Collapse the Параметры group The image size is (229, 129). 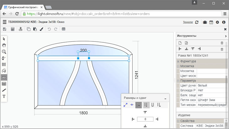[x=178, y=81]
